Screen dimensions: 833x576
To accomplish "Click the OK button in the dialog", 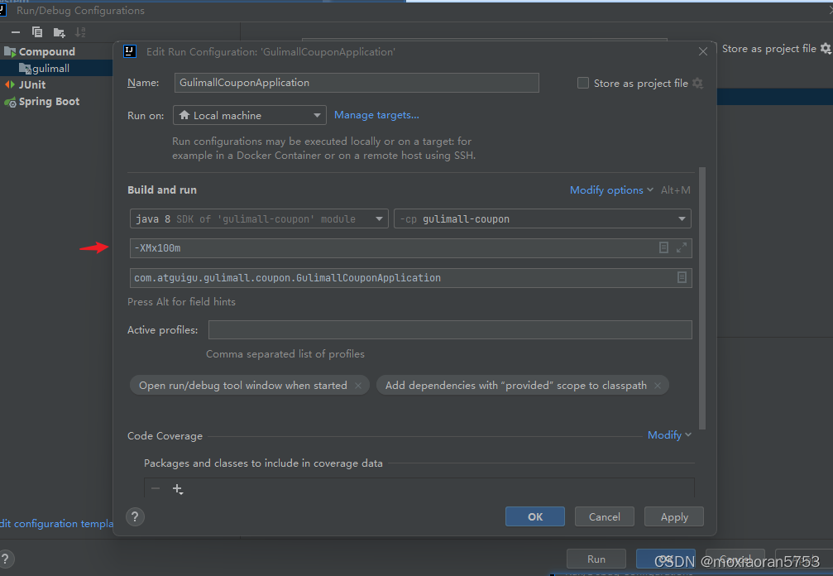I will pyautogui.click(x=535, y=516).
